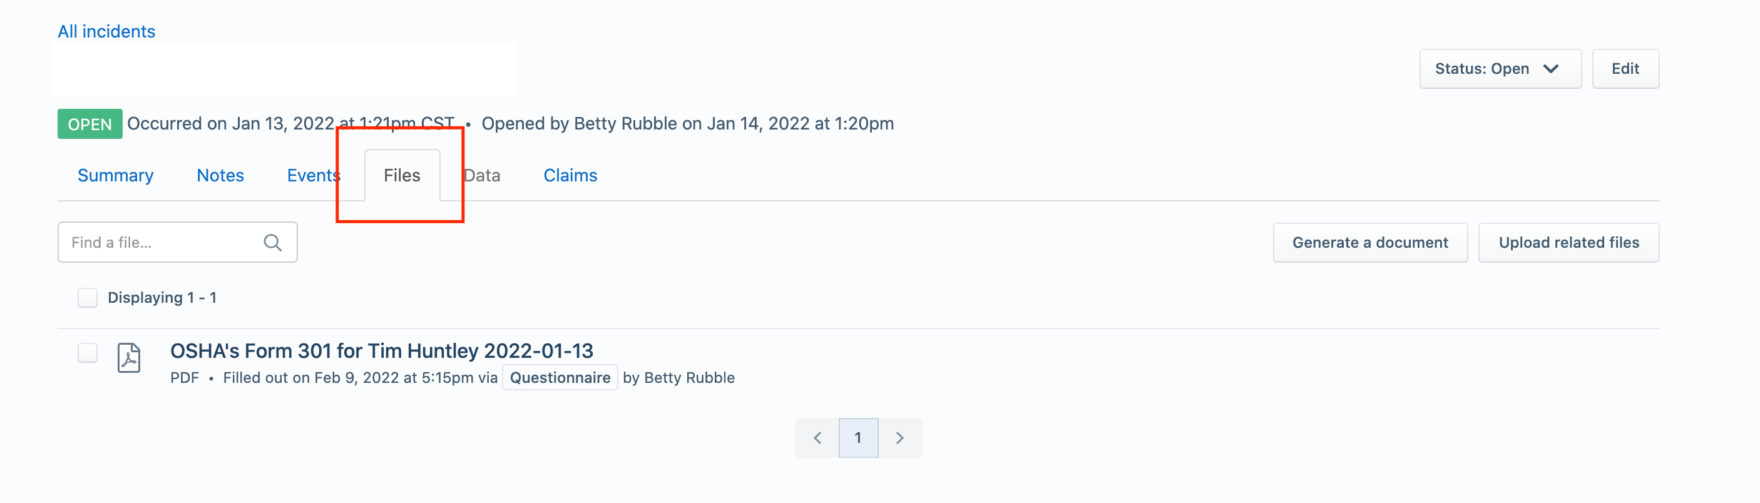Toggle the select-all files checkbox
The height and width of the screenshot is (503, 1760).
(x=88, y=298)
